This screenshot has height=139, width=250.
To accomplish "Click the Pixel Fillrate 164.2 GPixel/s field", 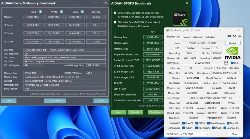I will coord(191,83).
